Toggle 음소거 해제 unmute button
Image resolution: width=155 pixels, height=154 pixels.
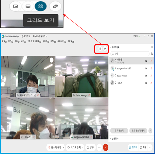[55, 147]
